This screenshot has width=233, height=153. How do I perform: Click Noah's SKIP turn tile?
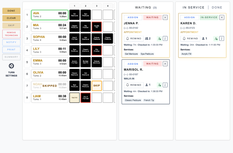pos(97,86)
